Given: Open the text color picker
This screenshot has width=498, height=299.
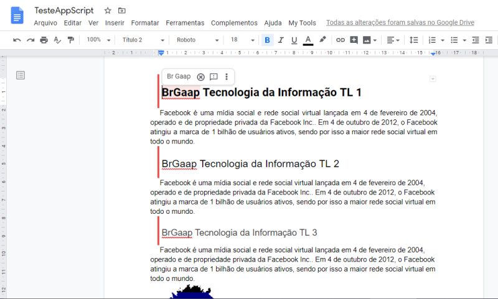Looking at the screenshot, I should pos(308,40).
